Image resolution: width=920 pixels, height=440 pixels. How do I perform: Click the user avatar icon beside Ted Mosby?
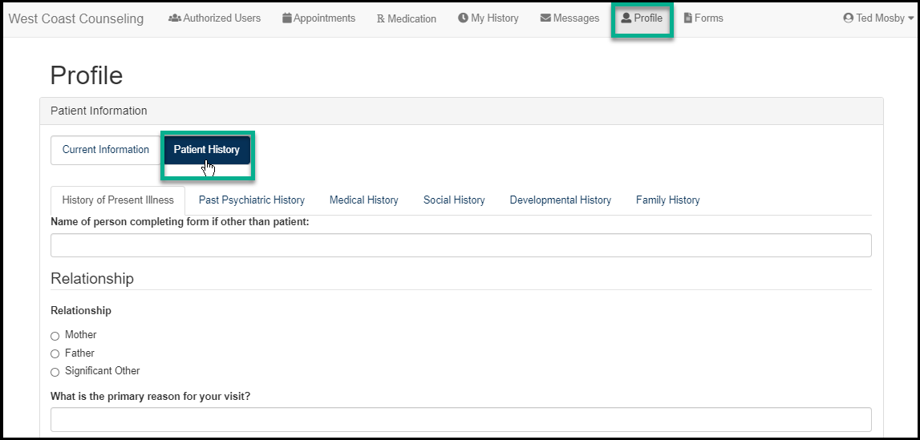pos(848,18)
